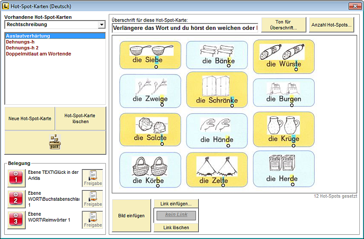364x239 pixels.
Task: Select Auslautverhärtung in the card list
Action: click(28, 36)
